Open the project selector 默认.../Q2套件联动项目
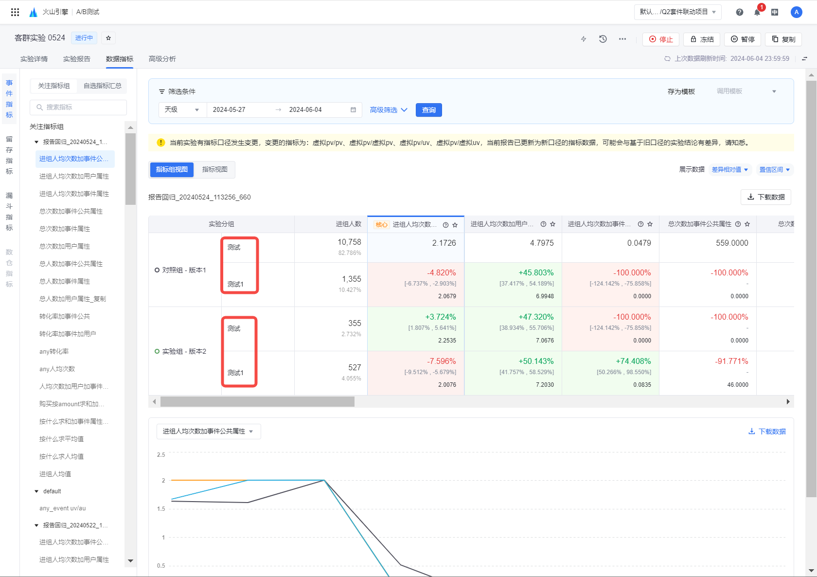 point(677,12)
